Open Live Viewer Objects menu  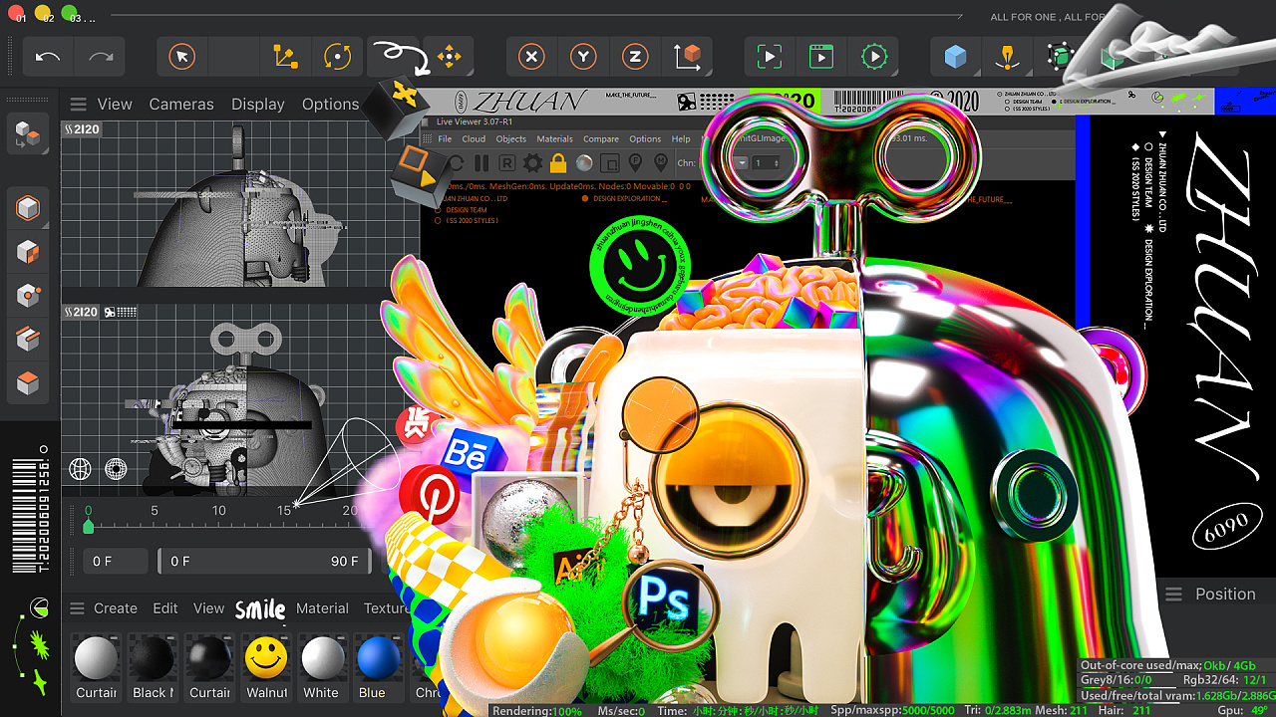(511, 139)
